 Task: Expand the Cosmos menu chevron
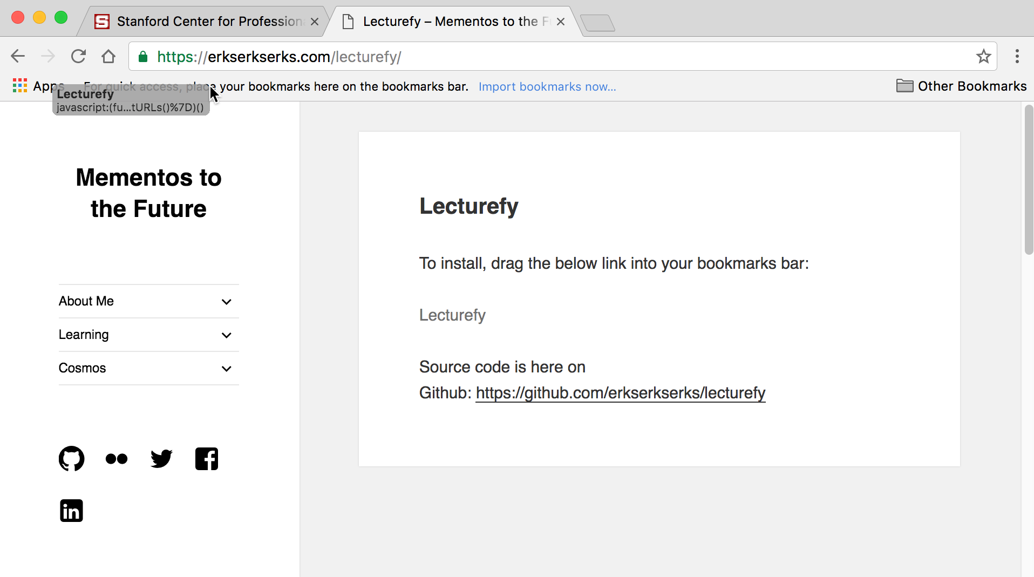pos(227,369)
